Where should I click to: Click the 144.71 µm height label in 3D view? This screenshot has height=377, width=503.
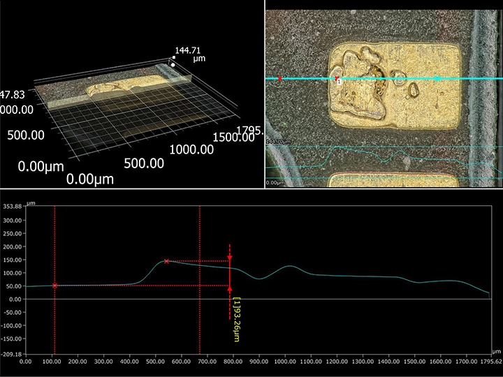[187, 54]
